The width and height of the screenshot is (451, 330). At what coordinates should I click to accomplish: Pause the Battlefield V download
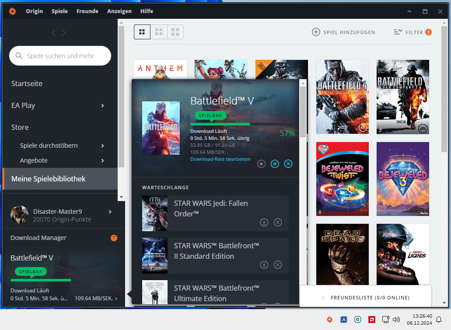pos(275,164)
